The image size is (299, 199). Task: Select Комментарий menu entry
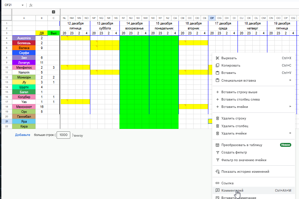coord(254,191)
